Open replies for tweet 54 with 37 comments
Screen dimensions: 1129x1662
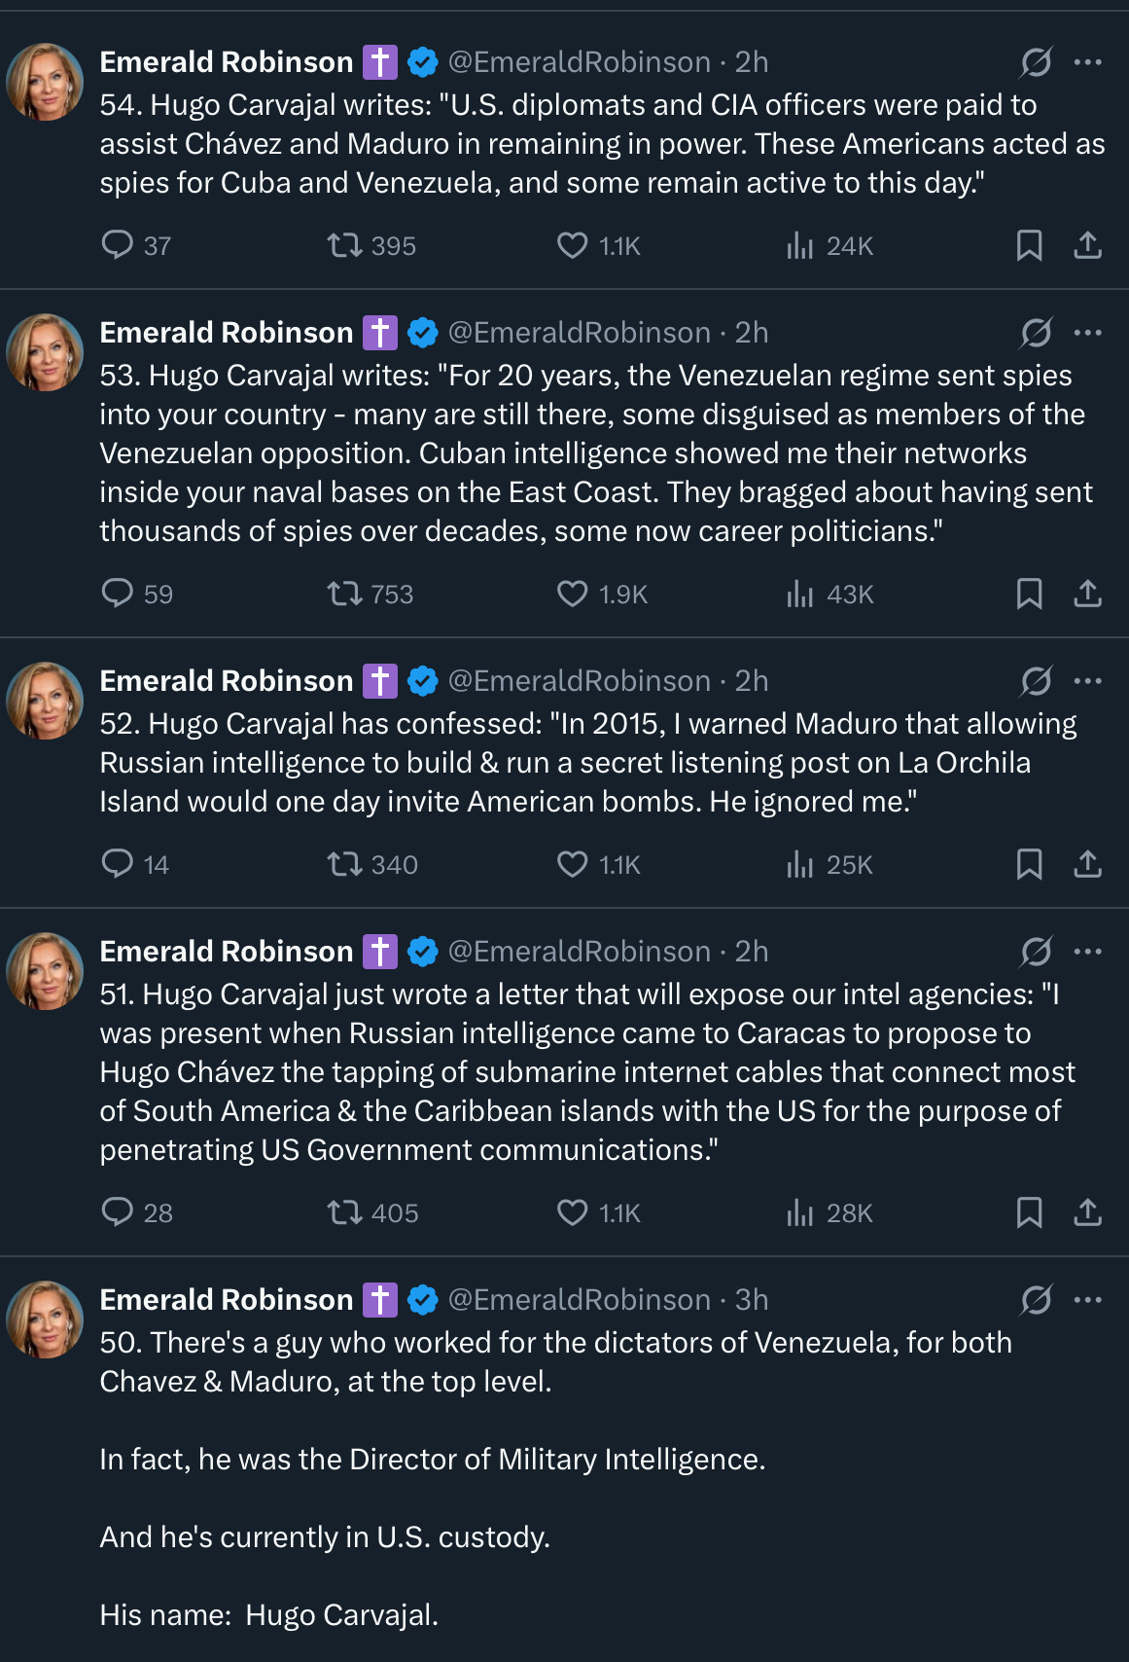118,246
